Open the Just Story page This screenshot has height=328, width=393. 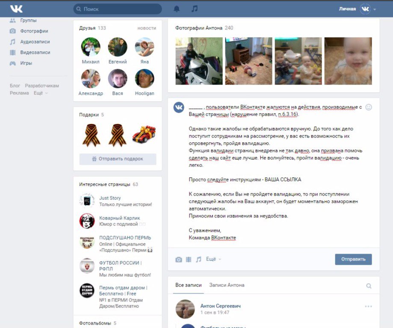110,198
